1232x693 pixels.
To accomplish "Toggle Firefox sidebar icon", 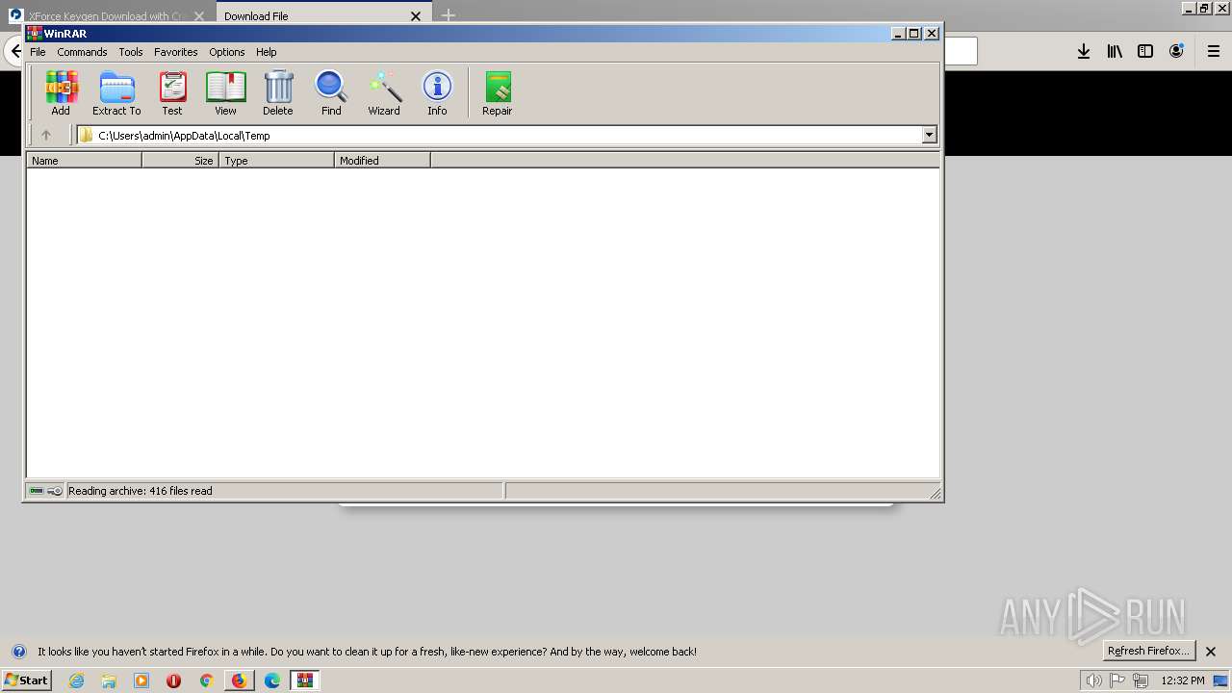I will [1145, 52].
